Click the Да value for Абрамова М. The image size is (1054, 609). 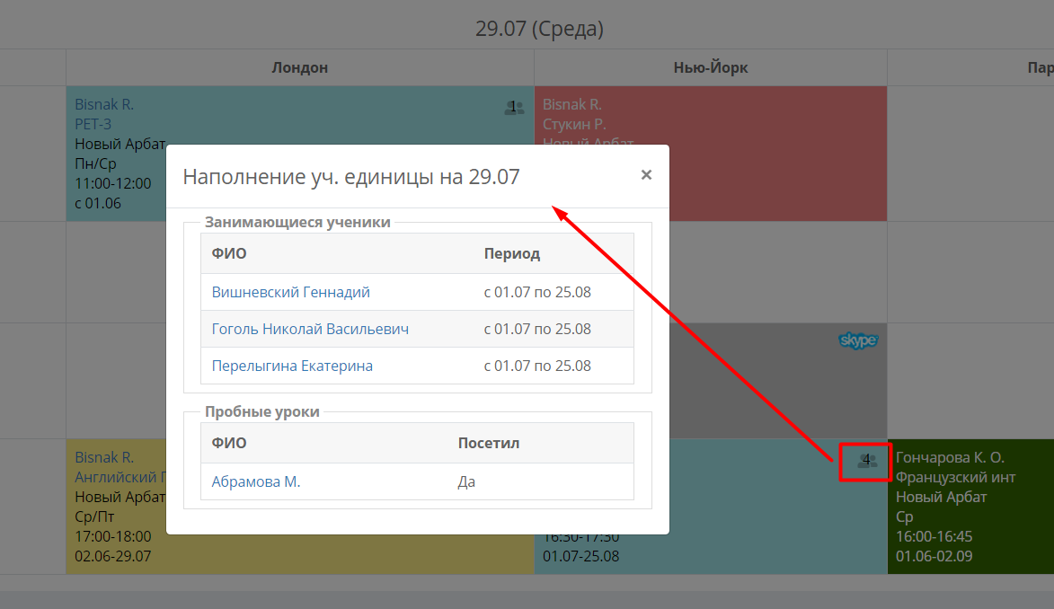pos(466,482)
